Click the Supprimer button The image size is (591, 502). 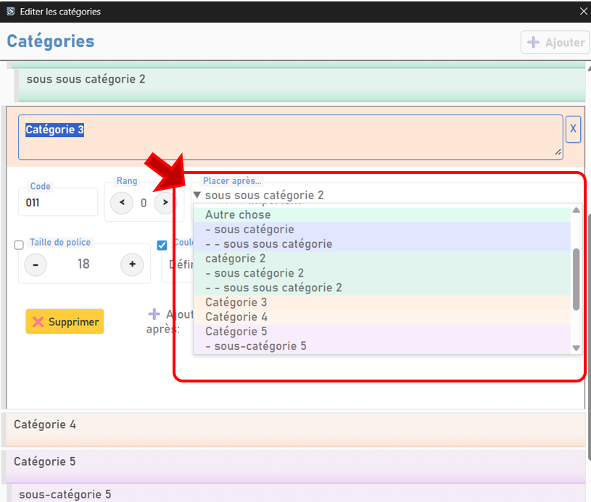(x=65, y=321)
